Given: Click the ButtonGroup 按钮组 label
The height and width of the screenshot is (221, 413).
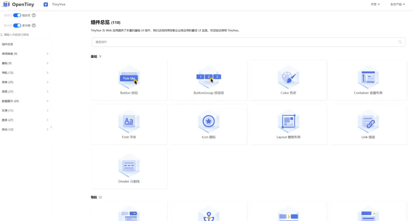Looking at the screenshot, I should [209, 93].
